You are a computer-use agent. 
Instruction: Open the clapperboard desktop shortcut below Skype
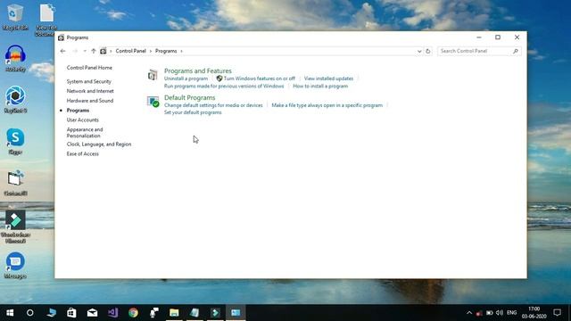[15, 183]
